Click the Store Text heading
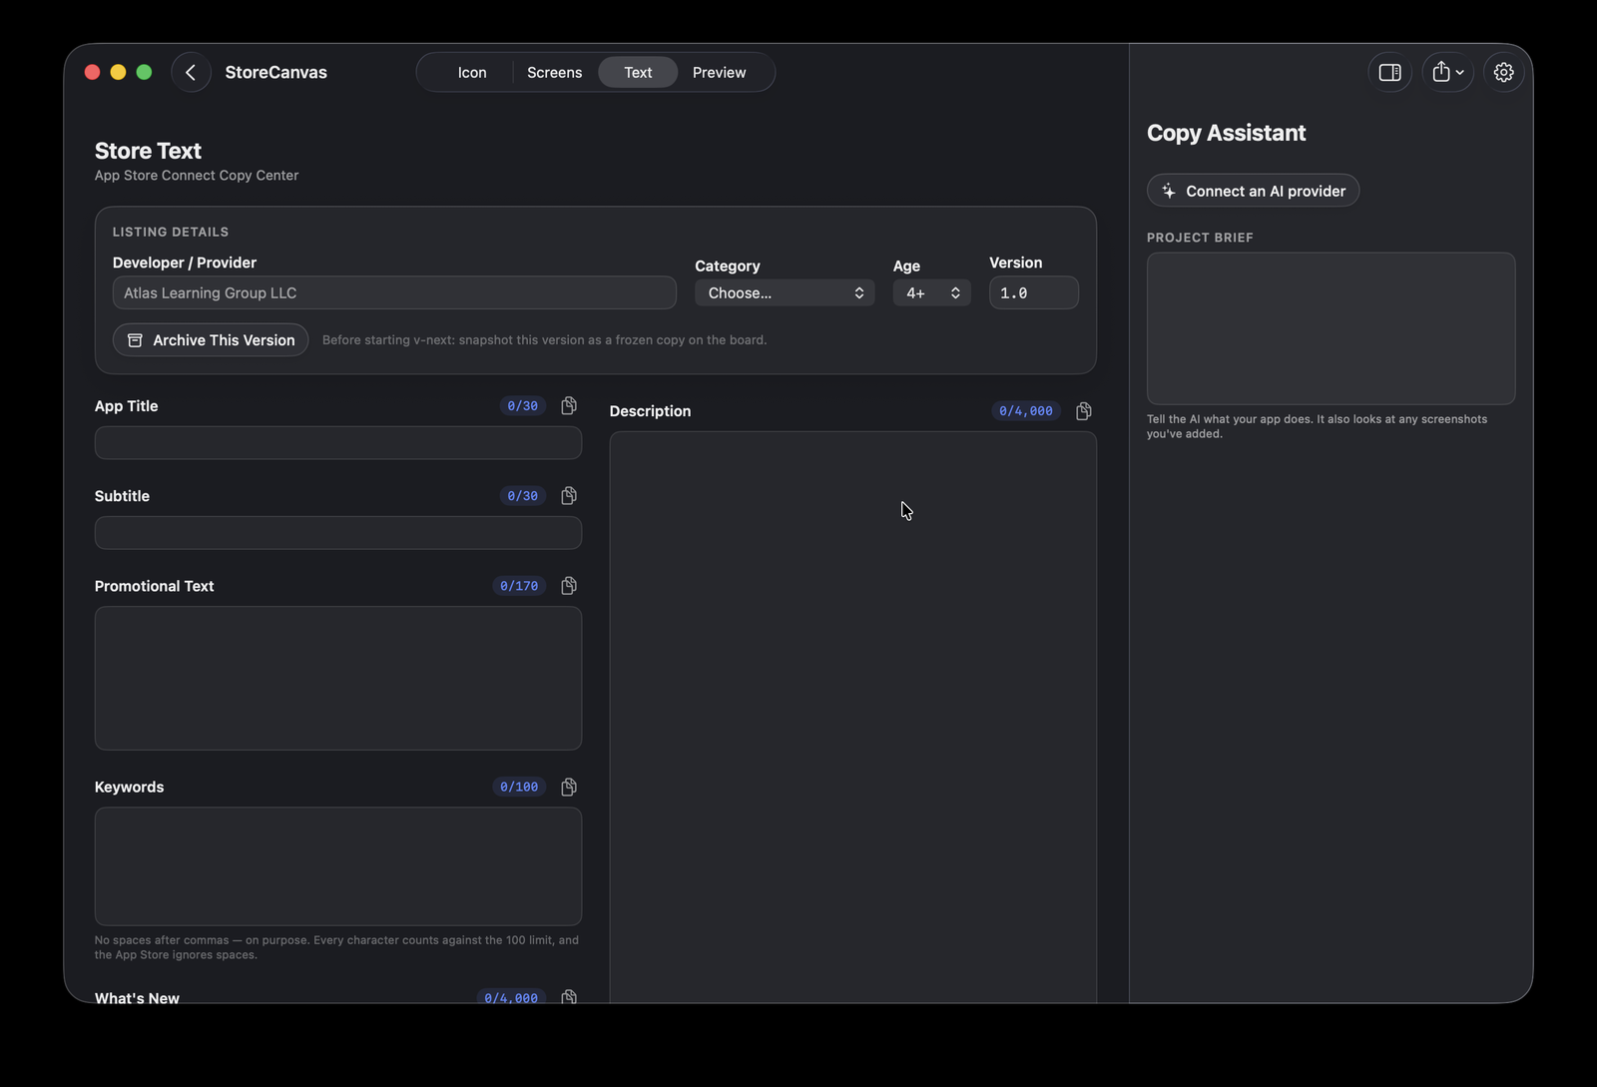 pyautogui.click(x=148, y=151)
